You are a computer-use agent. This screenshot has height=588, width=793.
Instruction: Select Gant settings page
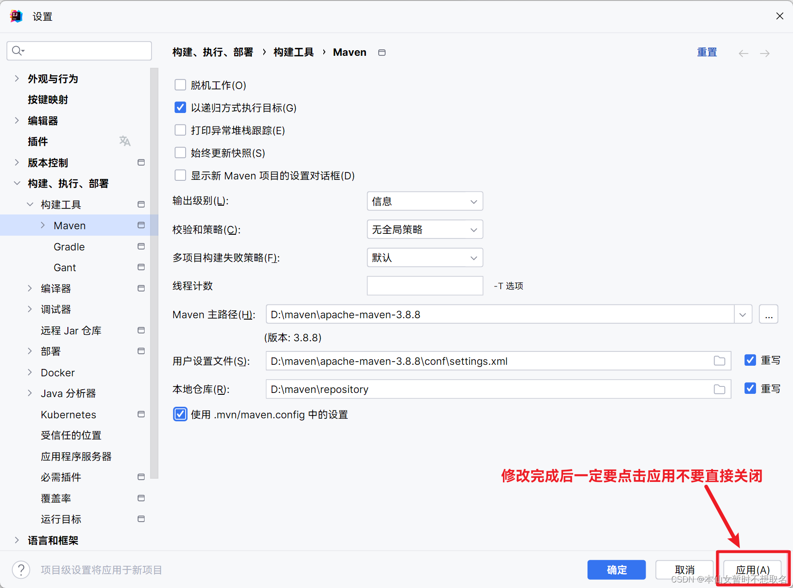tap(65, 267)
